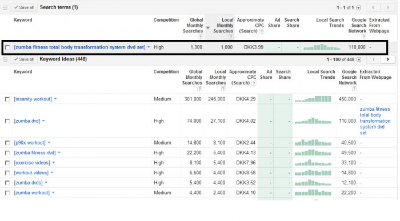400x221 pixels.
Task: Open dropdown beside zumba fitness total body keyword
Action: tap(149, 47)
